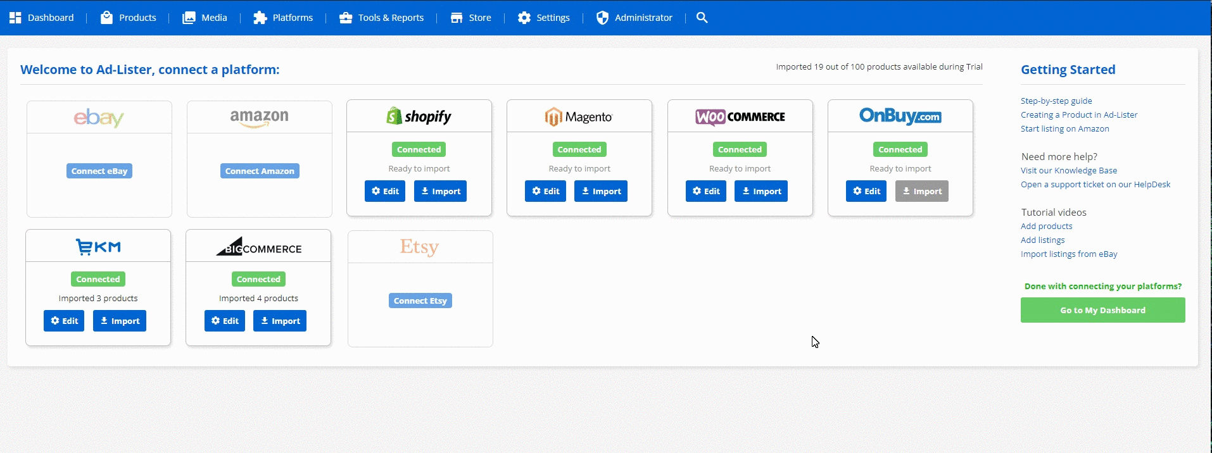The width and height of the screenshot is (1212, 453).
Task: Click the Settings gear icon
Action: pyautogui.click(x=524, y=18)
